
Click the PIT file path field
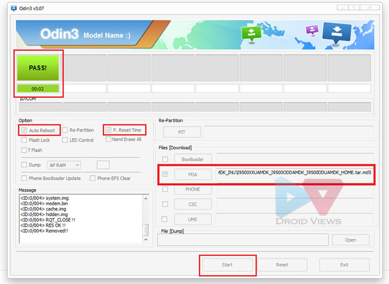(x=289, y=132)
